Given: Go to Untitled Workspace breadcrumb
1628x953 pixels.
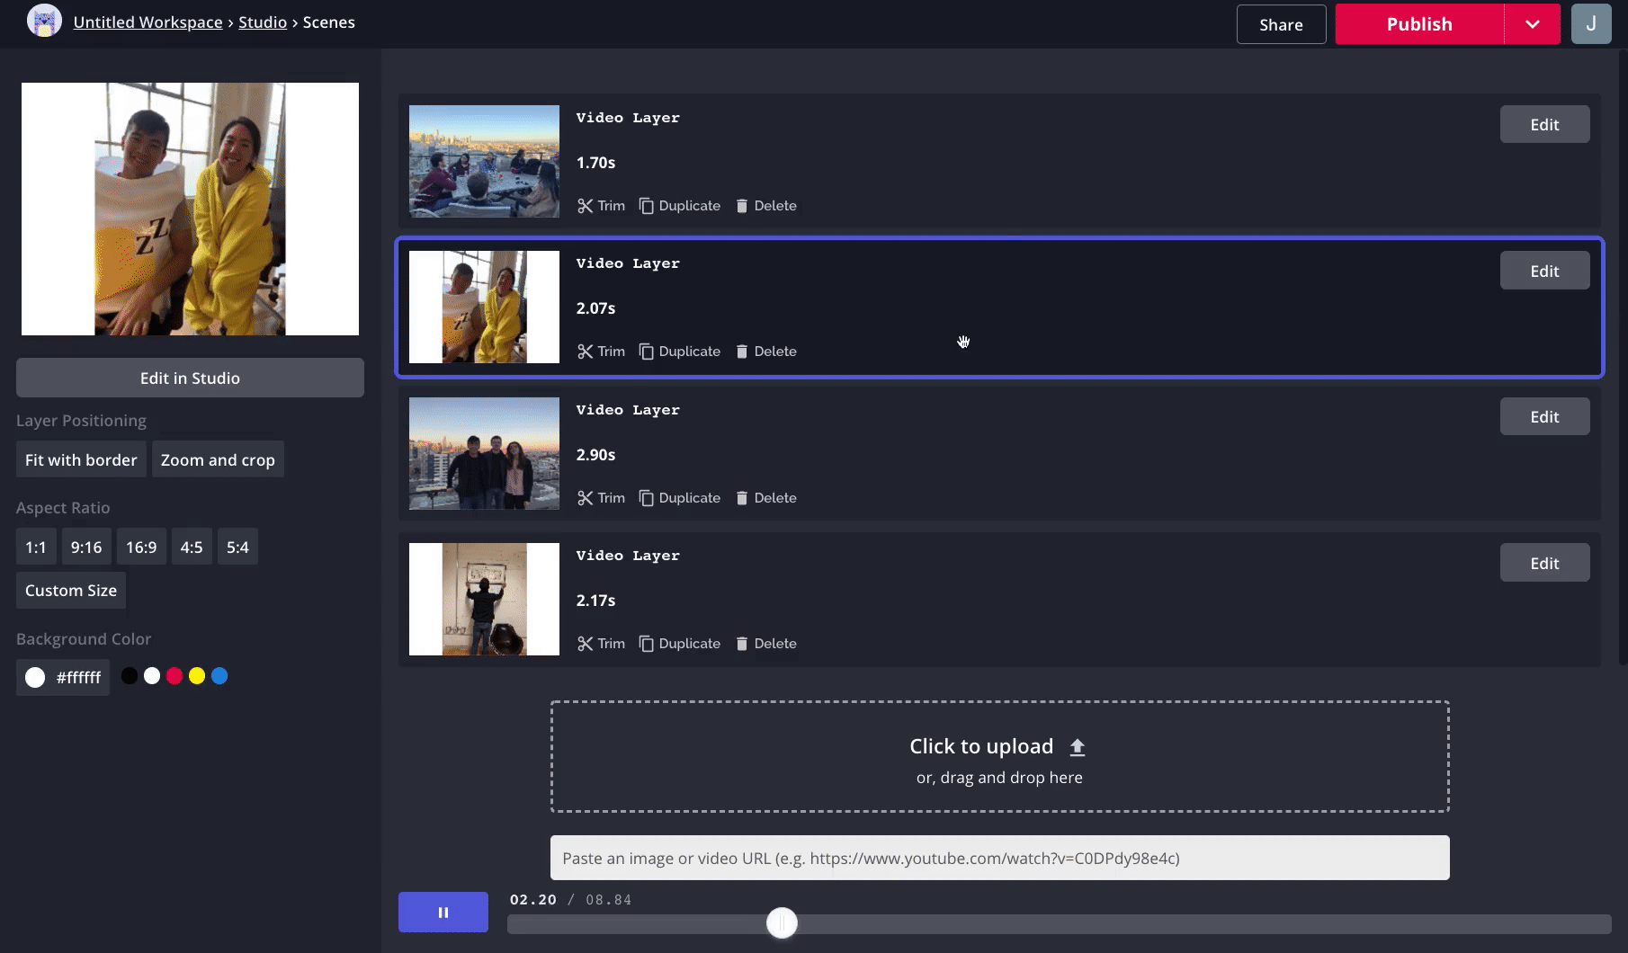Looking at the screenshot, I should click(x=148, y=22).
